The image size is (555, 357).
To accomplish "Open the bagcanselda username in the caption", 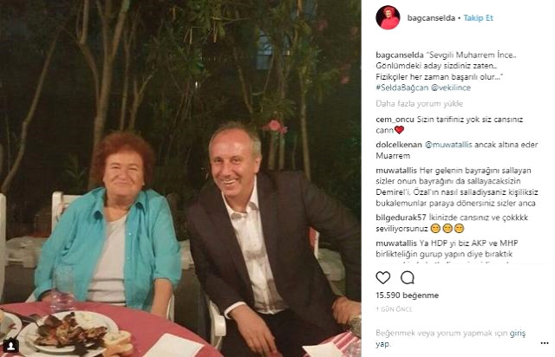I will click(400, 55).
